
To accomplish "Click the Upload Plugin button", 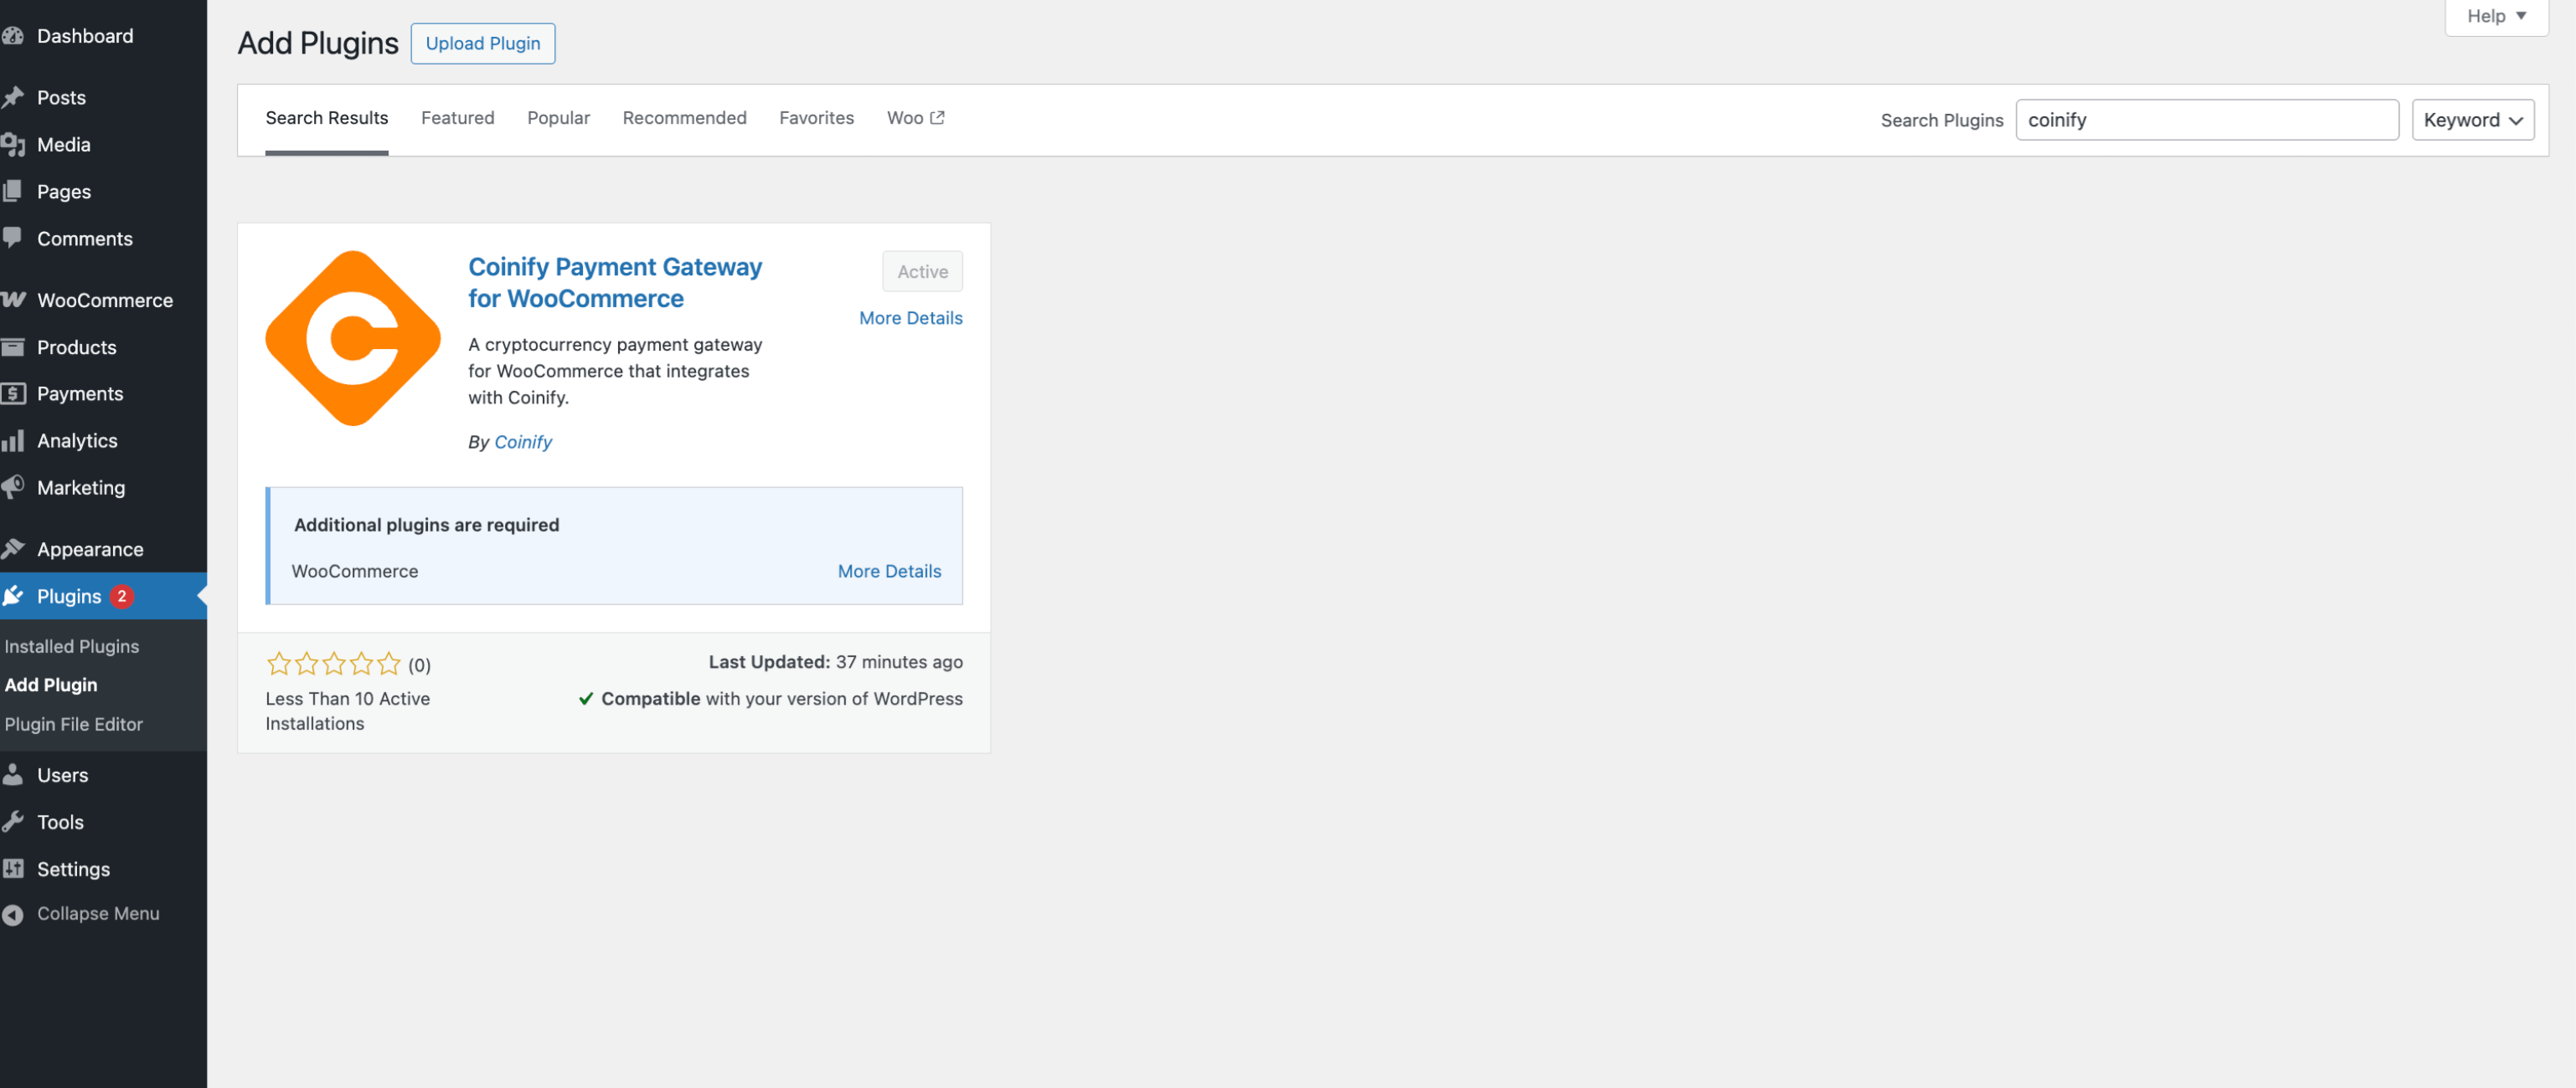I will point(482,44).
